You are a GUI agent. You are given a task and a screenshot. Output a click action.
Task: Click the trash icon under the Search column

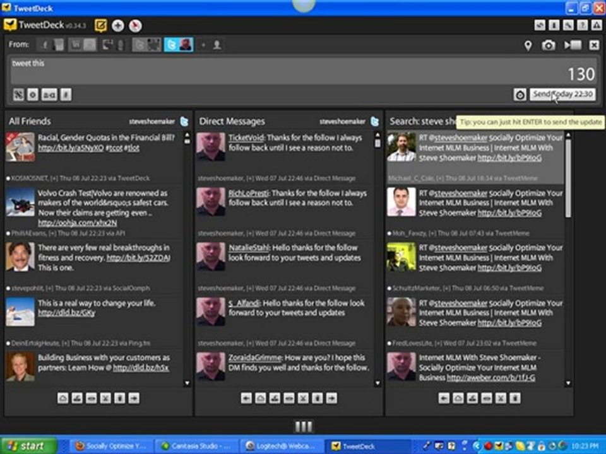coord(515,398)
